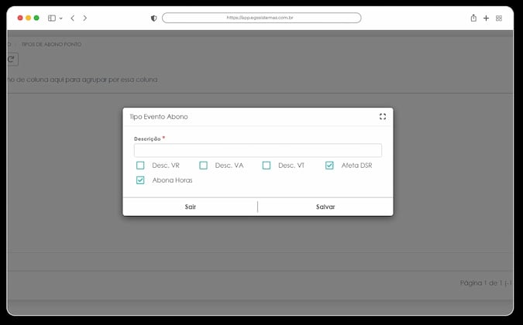Show tab overview grid icon
Image resolution: width=523 pixels, height=325 pixels.
coord(499,19)
